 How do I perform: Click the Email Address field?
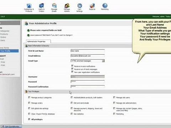coord(88,56)
